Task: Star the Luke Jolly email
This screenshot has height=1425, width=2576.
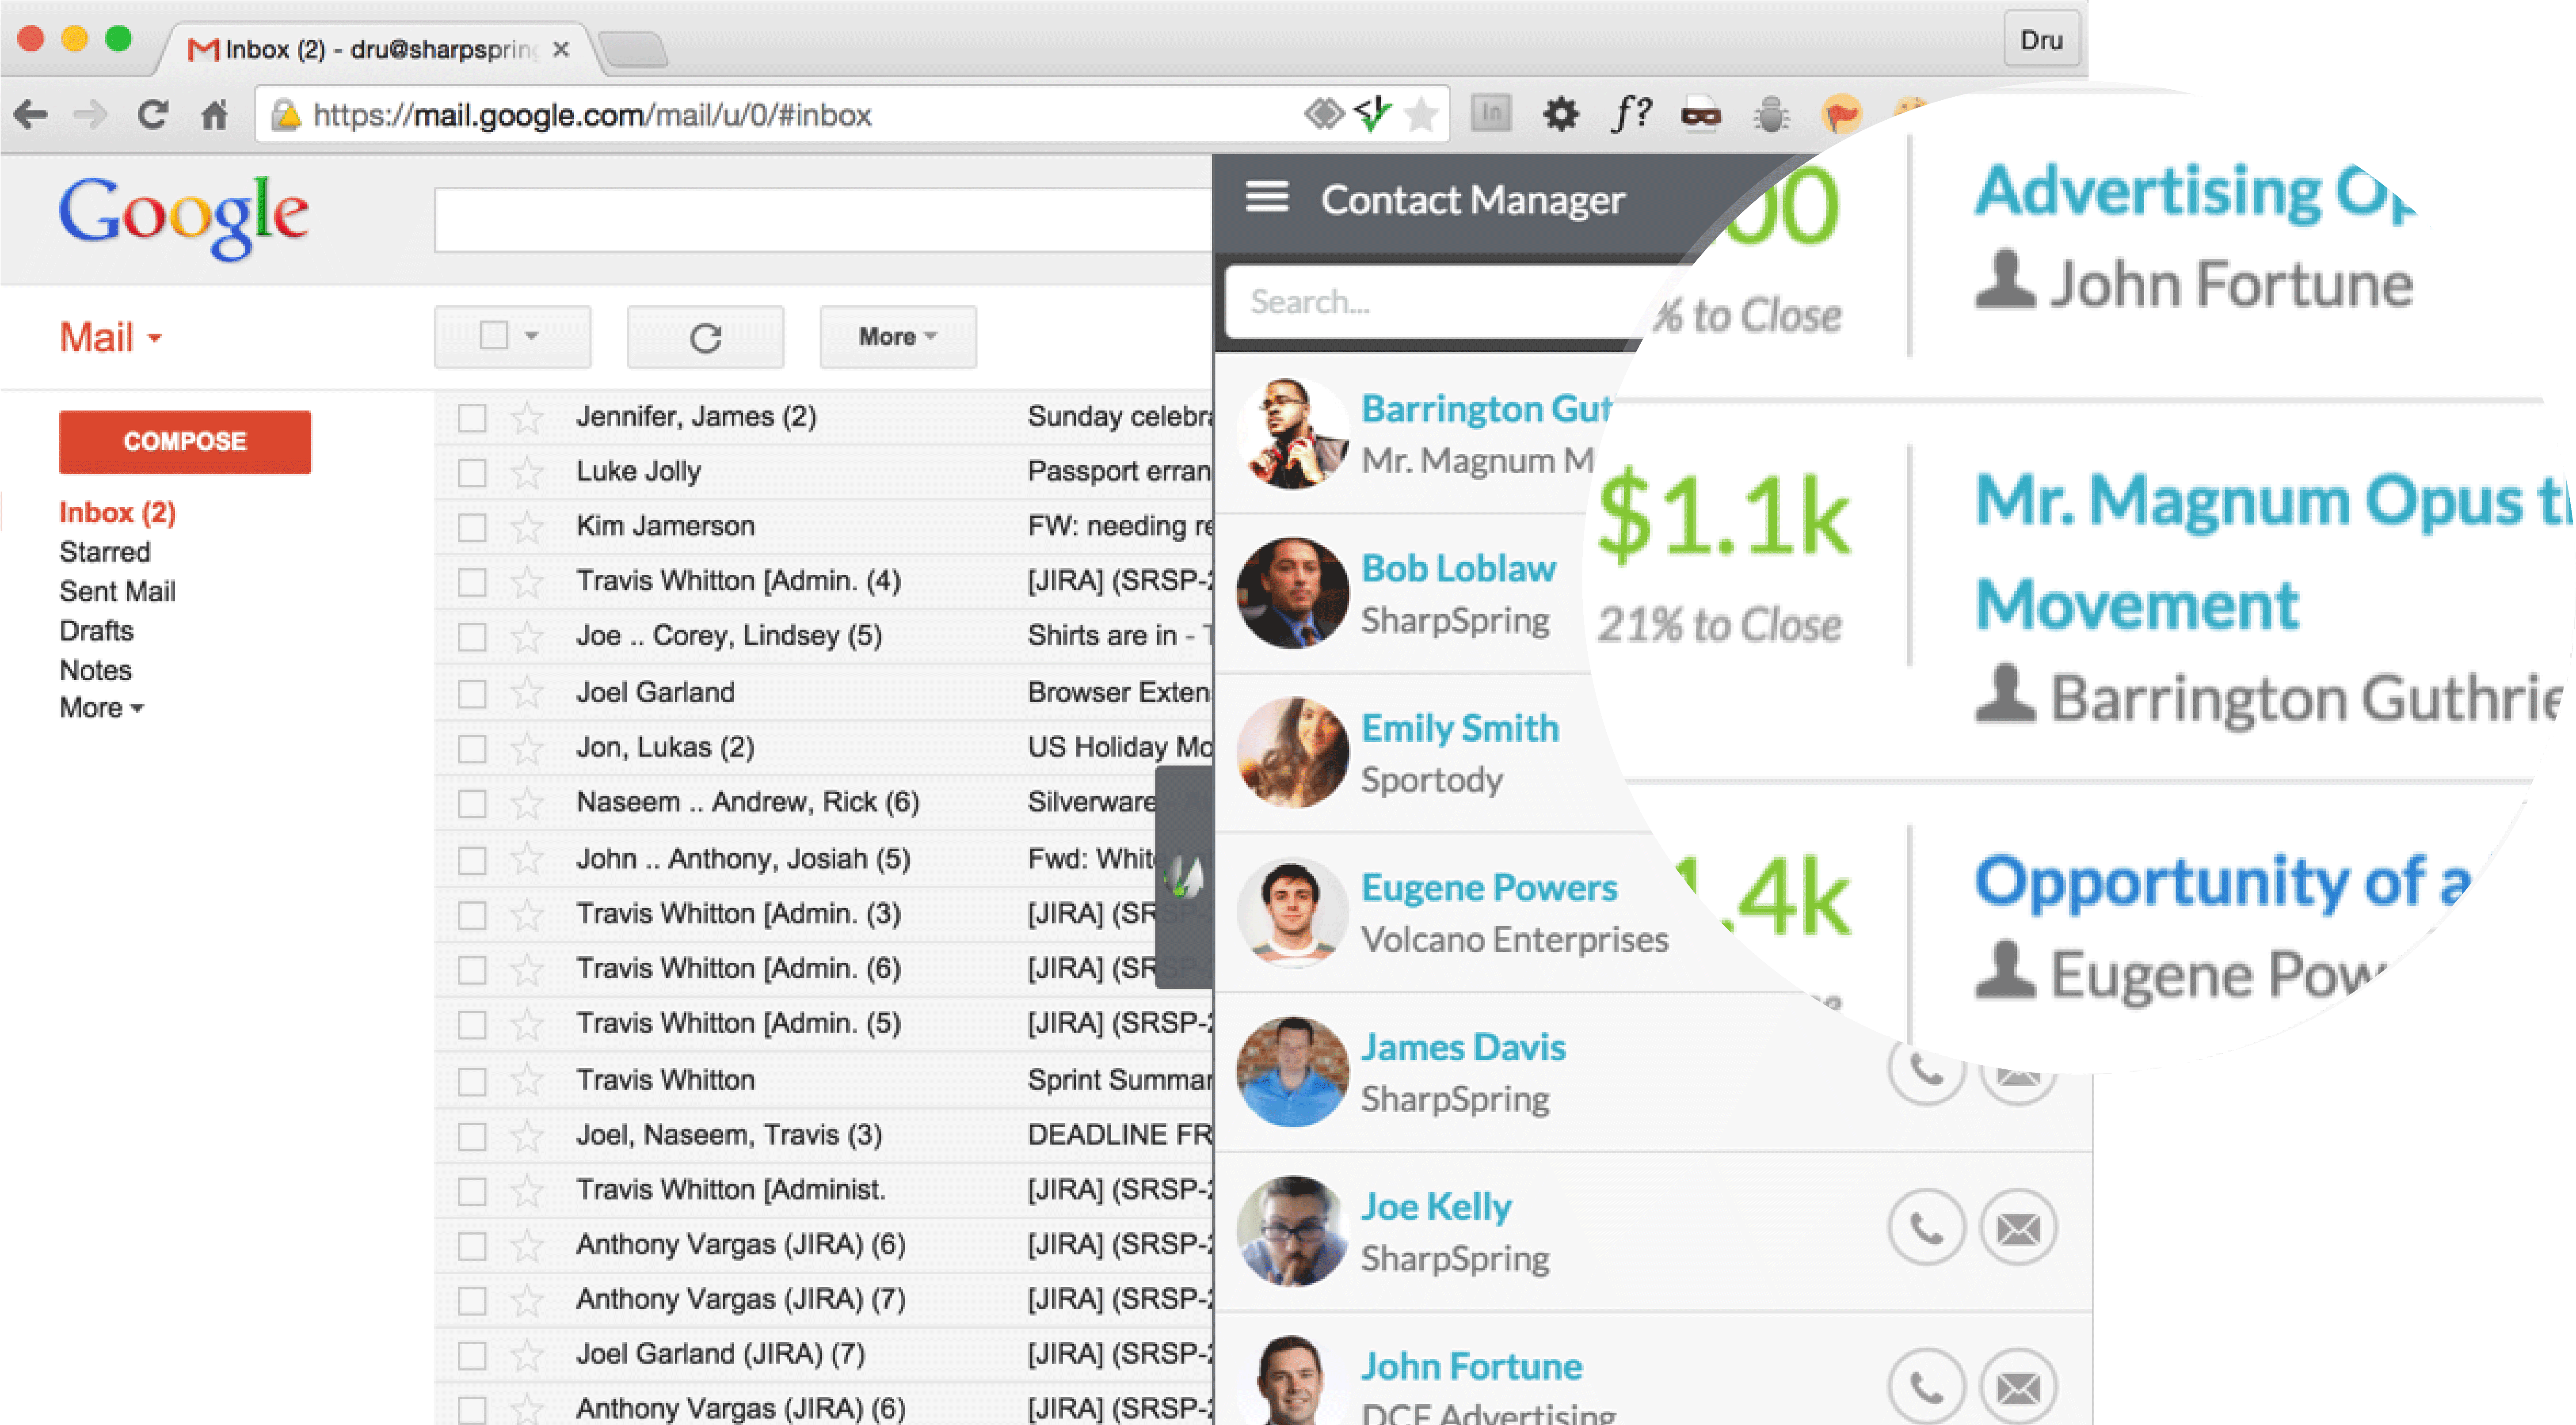Action: pos(527,471)
